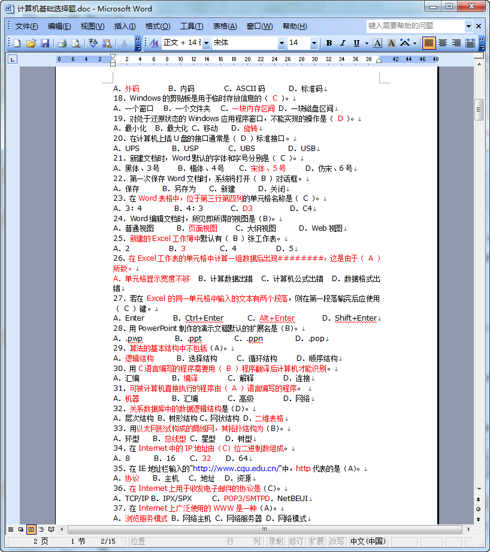Viewport: 490px width, 552px height.
Task: Run spelling and grammar check
Action: click(93, 43)
